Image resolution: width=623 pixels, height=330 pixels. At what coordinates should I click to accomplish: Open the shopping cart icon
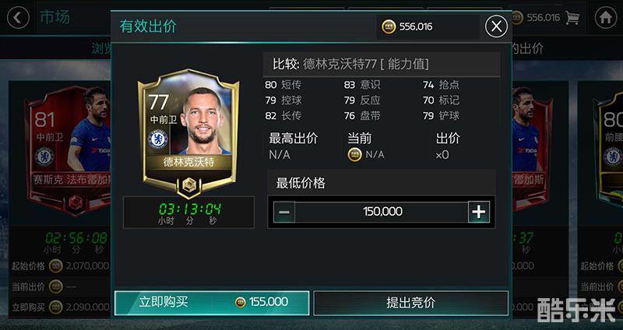click(572, 17)
